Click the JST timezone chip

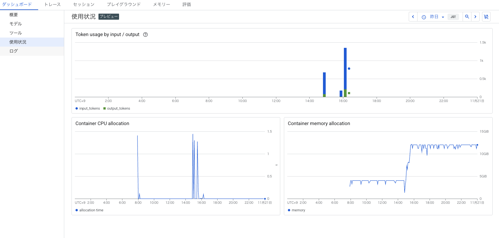(453, 17)
